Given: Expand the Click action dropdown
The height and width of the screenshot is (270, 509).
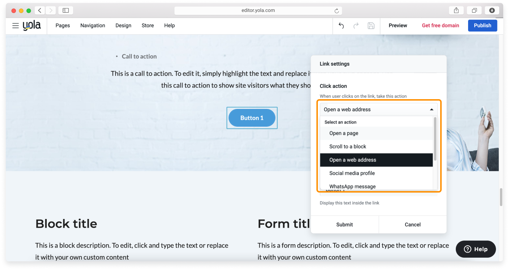Looking at the screenshot, I should (378, 109).
